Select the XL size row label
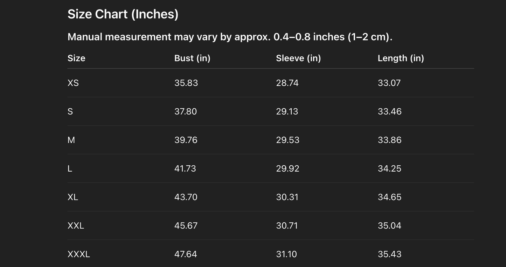 [73, 197]
